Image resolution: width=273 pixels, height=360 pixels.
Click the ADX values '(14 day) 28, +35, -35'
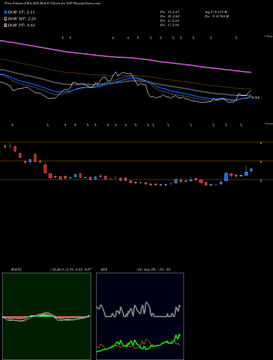153,269
